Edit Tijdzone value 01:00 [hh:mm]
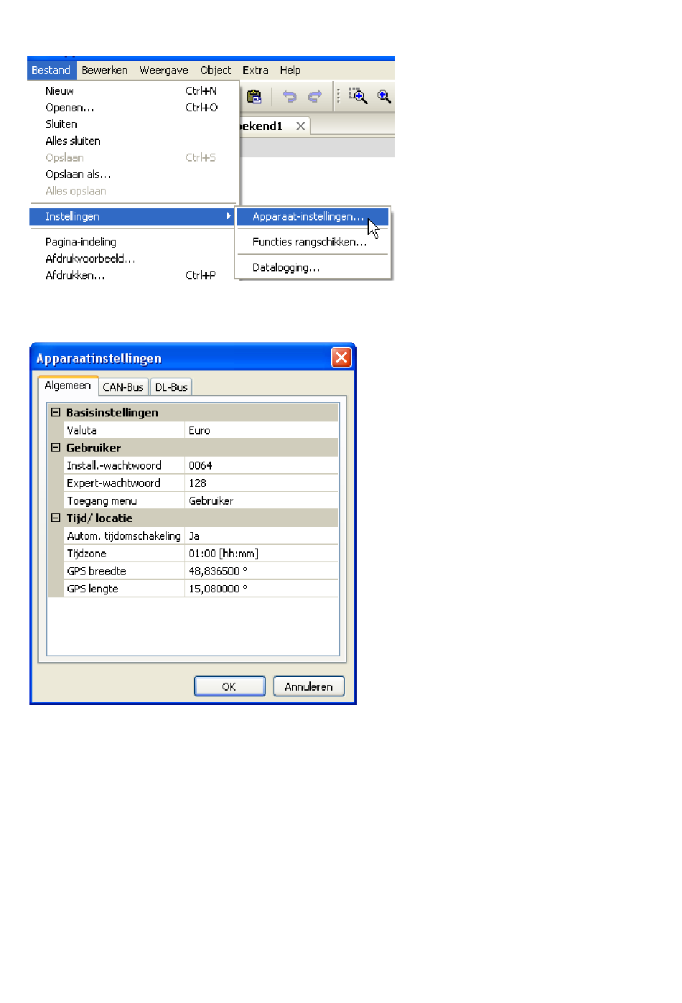 pos(261,553)
